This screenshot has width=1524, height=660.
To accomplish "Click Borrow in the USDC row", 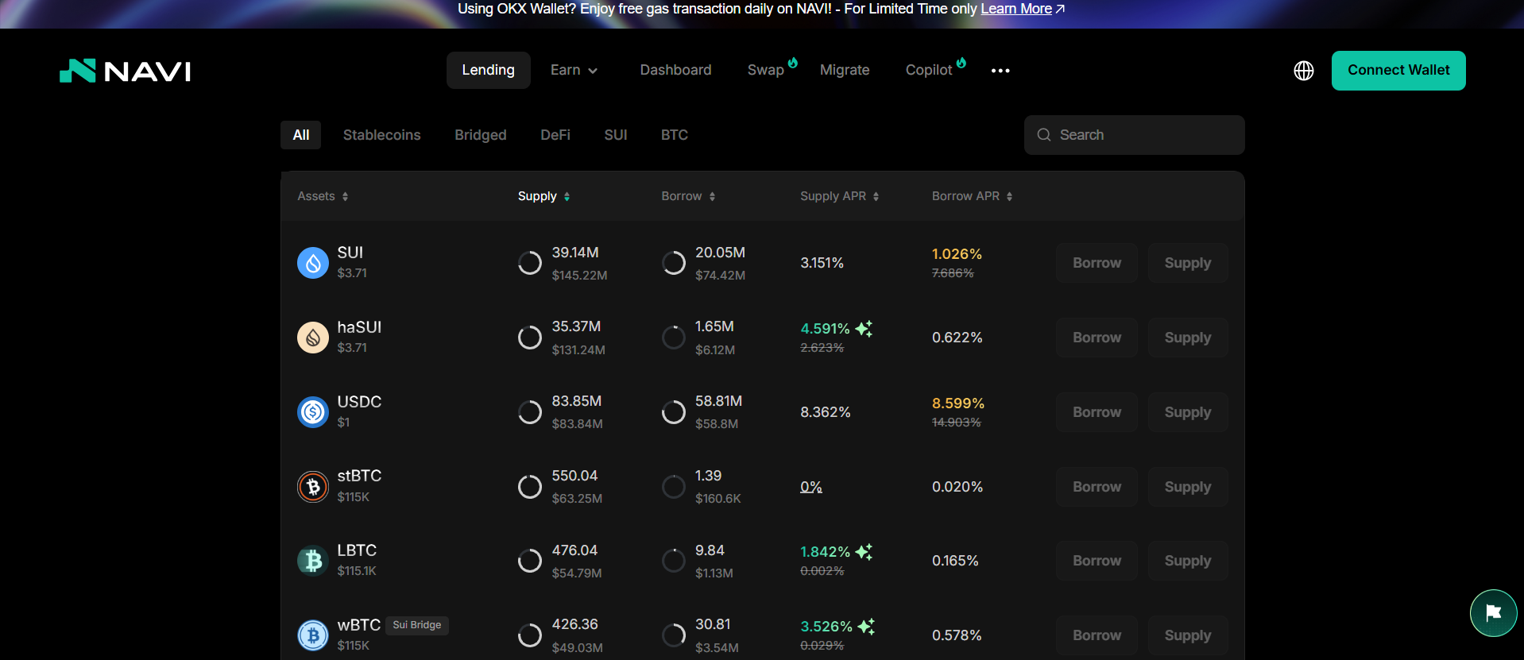I will pyautogui.click(x=1097, y=412).
